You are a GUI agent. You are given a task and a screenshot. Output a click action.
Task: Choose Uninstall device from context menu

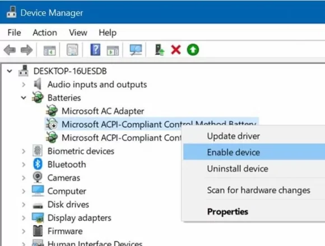click(x=254, y=168)
